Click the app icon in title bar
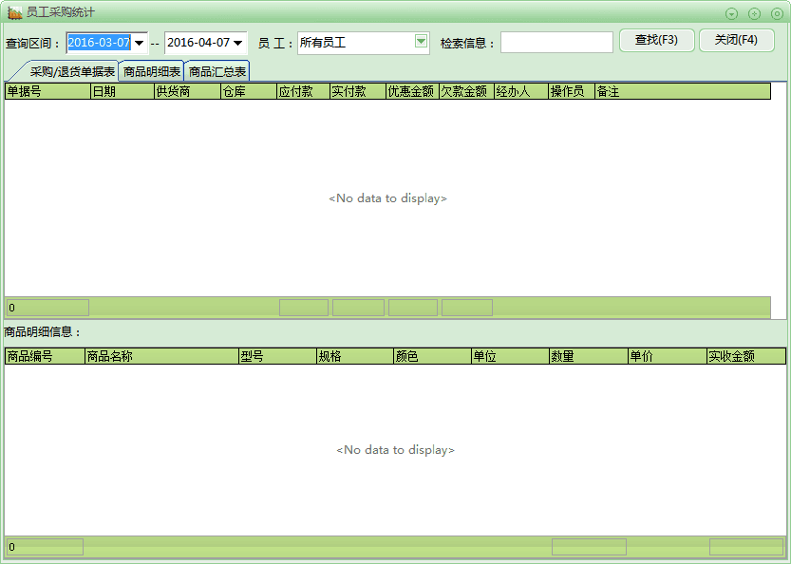This screenshot has height=564, width=791. point(14,12)
